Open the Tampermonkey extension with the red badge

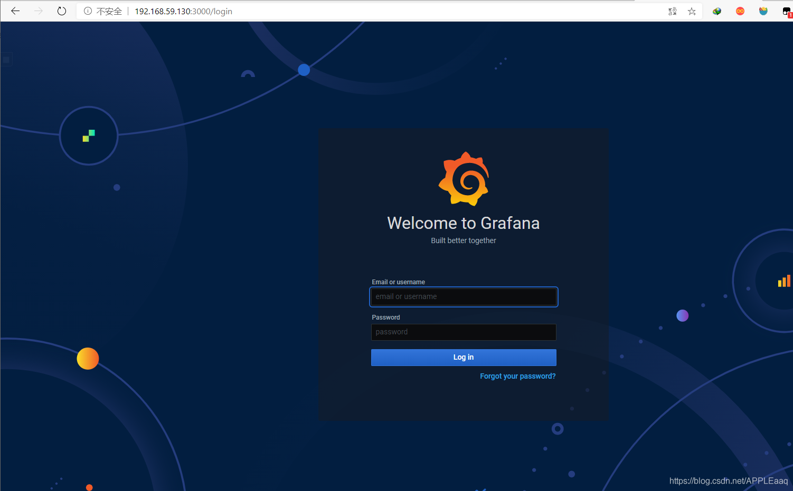coord(787,12)
